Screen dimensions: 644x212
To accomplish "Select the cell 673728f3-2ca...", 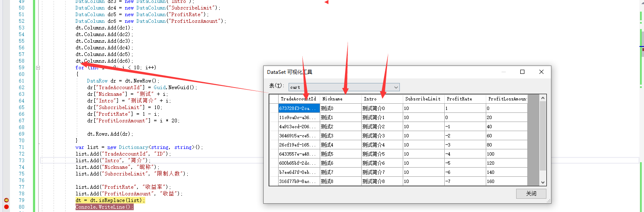I will 299,108.
